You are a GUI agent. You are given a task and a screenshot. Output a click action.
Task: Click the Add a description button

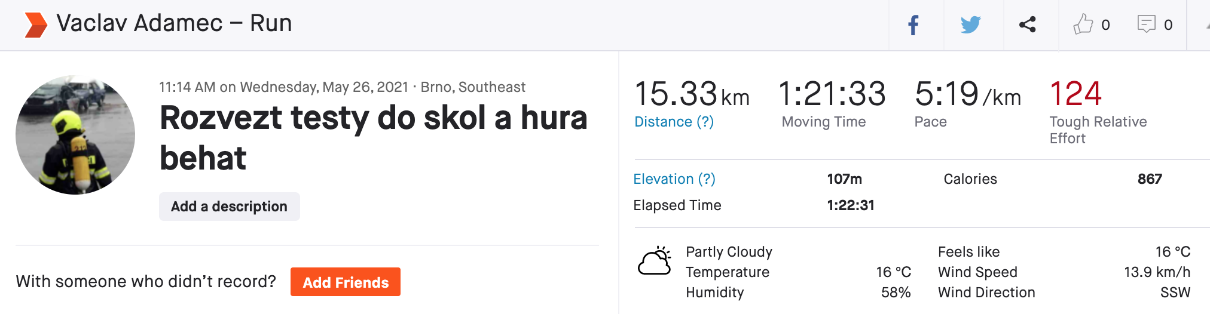pos(230,207)
